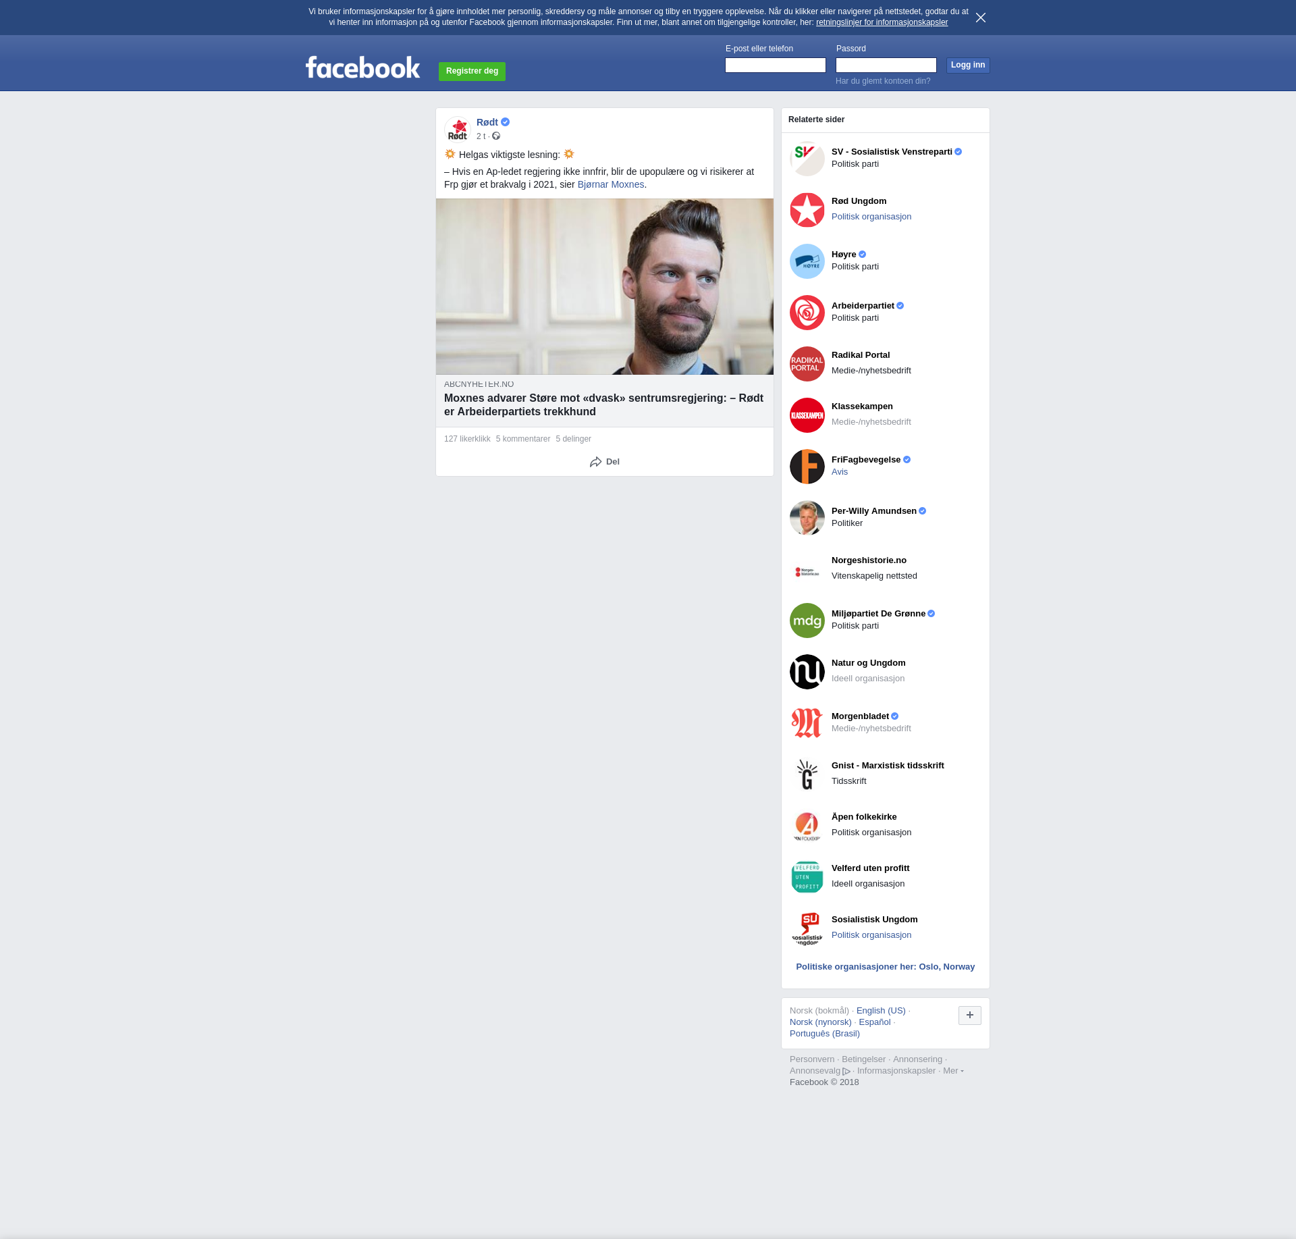Open the 2 t post timestamp

481,136
